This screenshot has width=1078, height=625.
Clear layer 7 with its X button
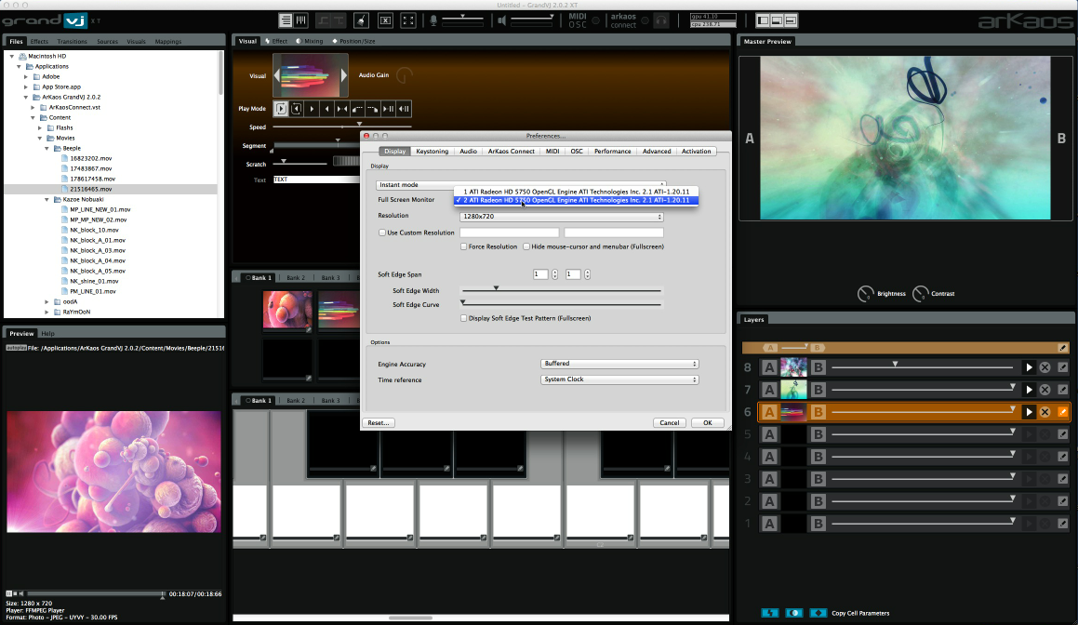tap(1045, 390)
